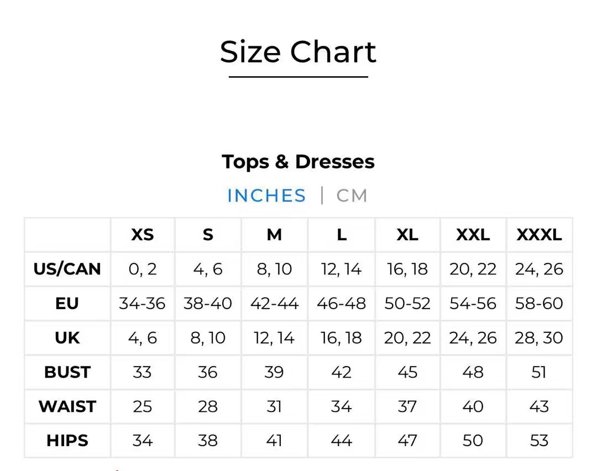This screenshot has width=597, height=471.
Task: Click the M size column header
Action: (274, 235)
